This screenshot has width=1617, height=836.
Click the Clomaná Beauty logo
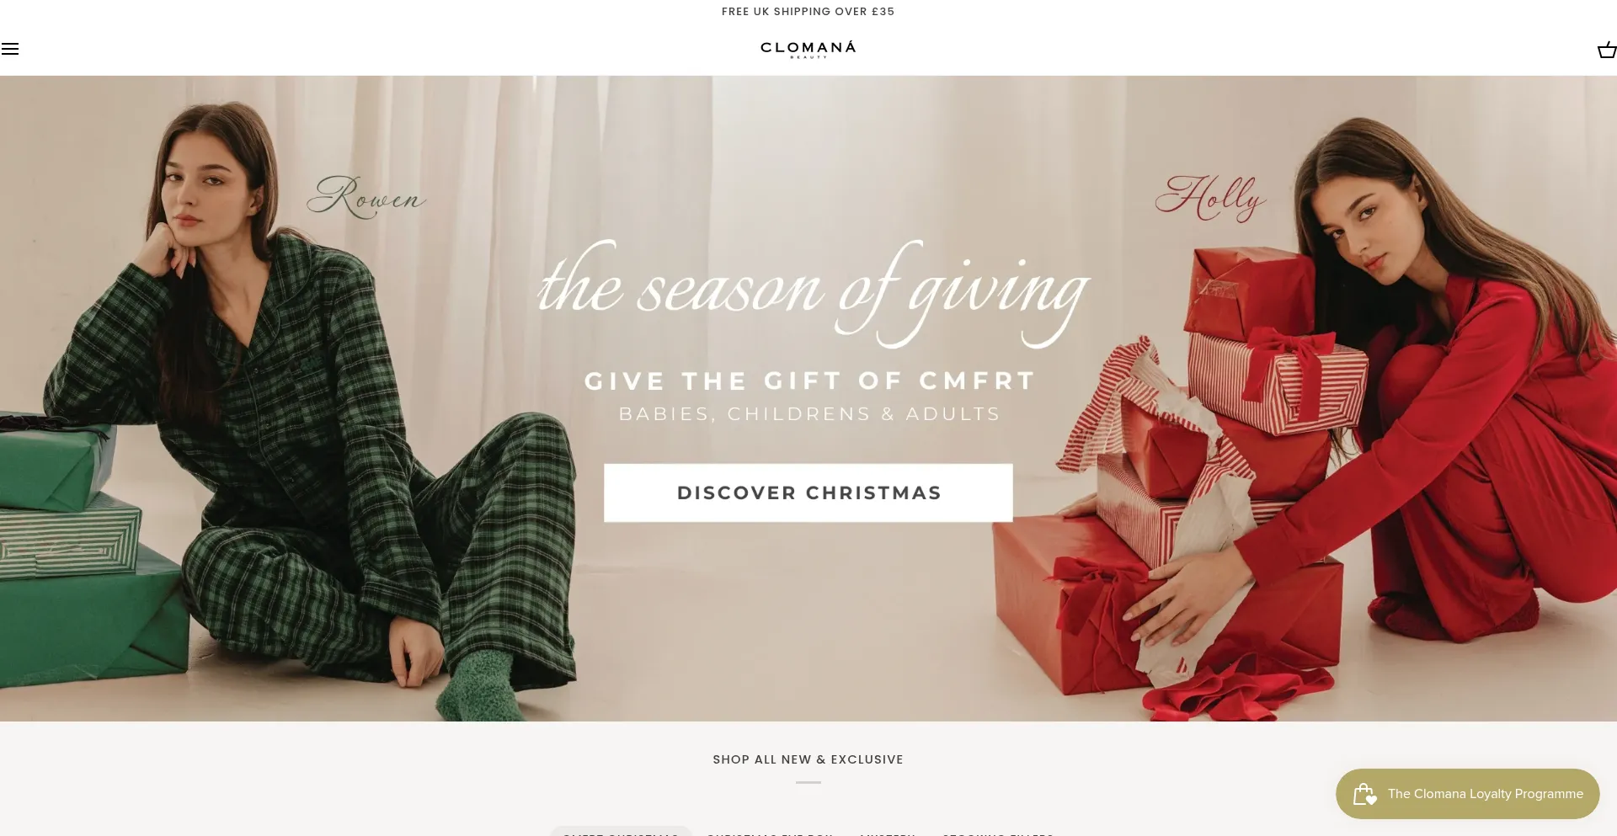[808, 49]
